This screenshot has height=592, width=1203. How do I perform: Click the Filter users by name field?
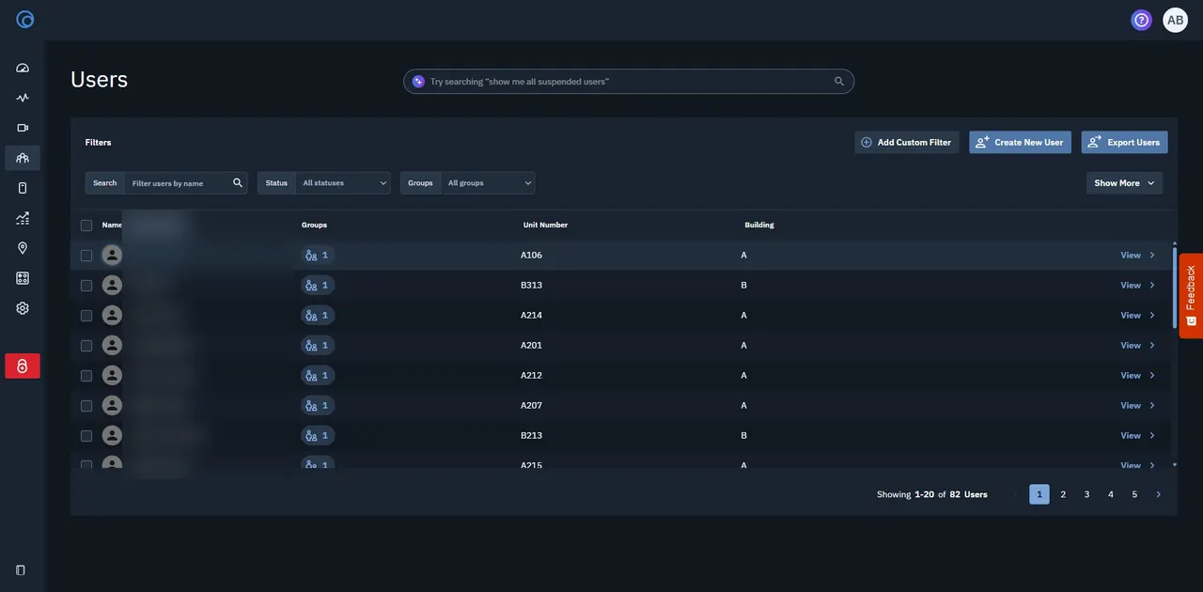pos(179,183)
